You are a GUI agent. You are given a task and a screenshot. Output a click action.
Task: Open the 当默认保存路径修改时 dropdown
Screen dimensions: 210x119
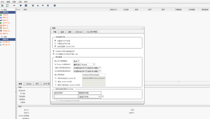[x=87, y=68]
